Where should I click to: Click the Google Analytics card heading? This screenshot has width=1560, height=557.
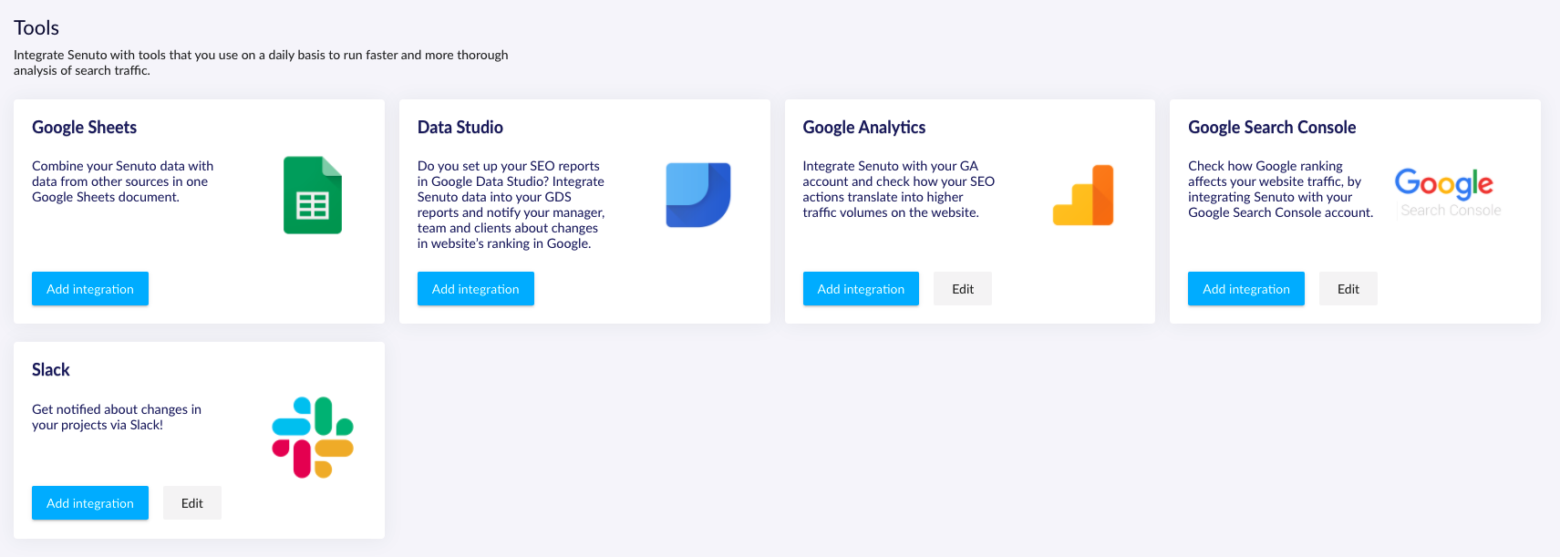864,128
